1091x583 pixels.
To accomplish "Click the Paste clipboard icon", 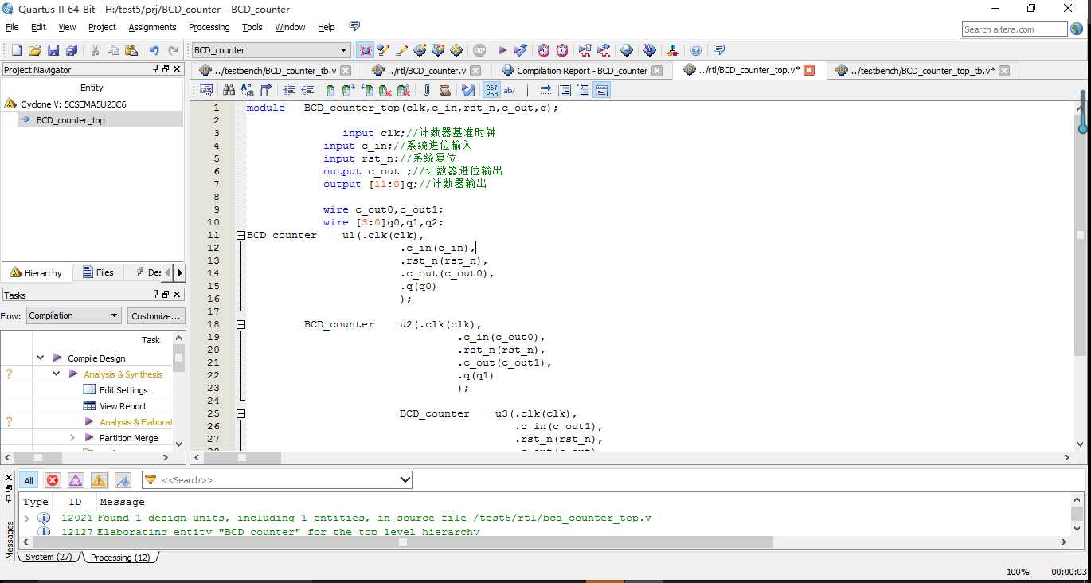I will click(x=131, y=50).
